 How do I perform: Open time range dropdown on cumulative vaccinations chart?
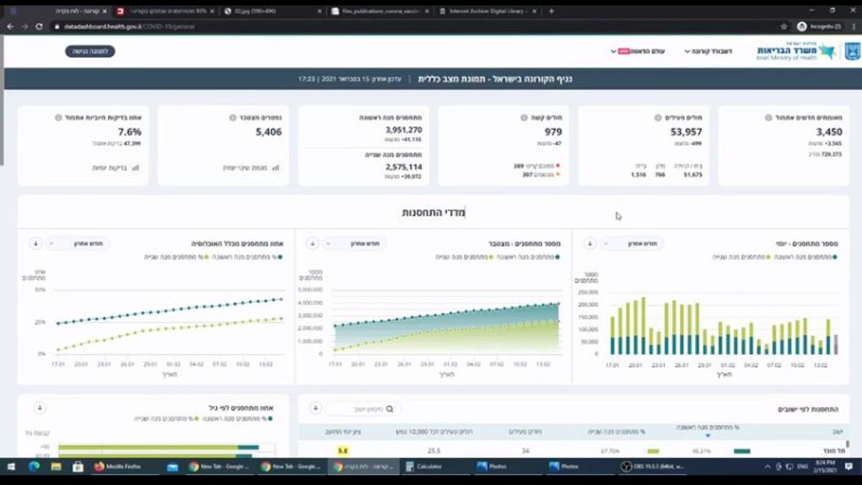pyautogui.click(x=354, y=244)
